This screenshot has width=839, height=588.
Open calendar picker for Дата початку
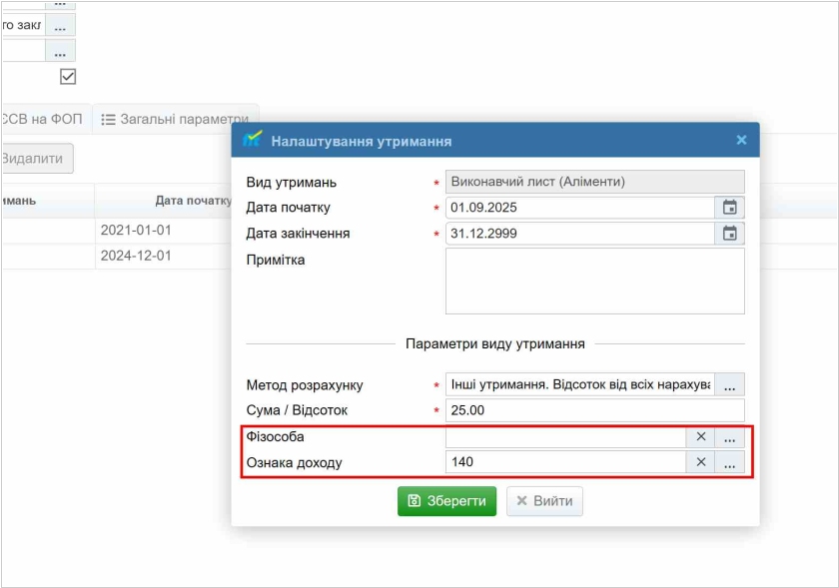[x=730, y=208]
